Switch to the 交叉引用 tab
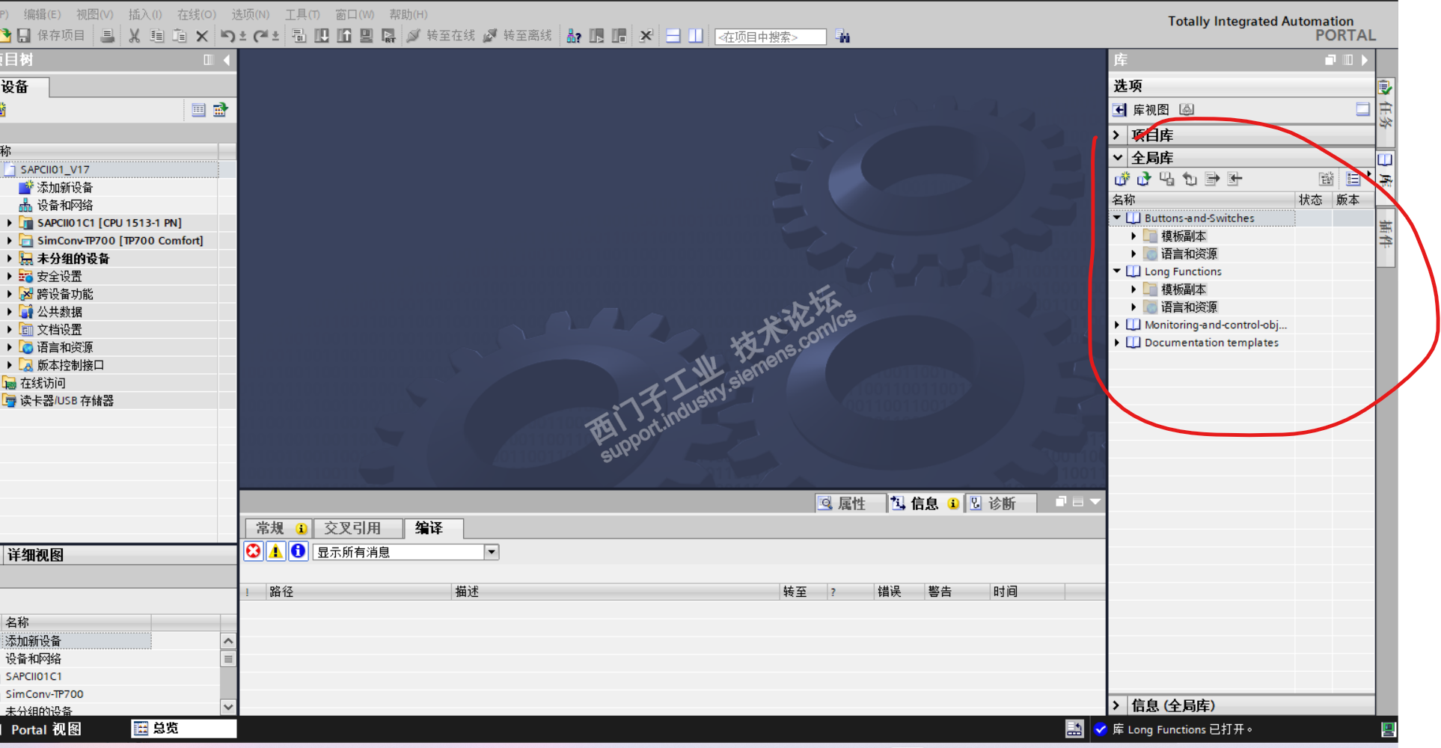 point(358,528)
